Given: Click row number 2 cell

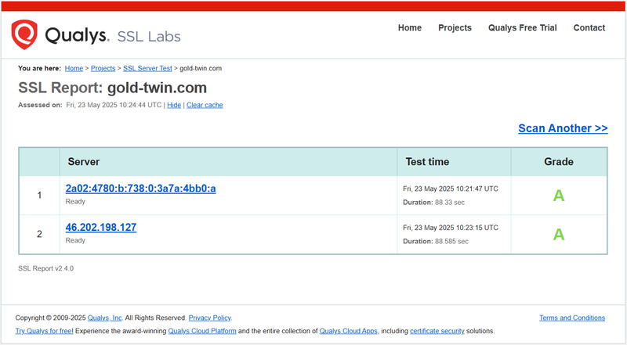Looking at the screenshot, I should [x=39, y=234].
